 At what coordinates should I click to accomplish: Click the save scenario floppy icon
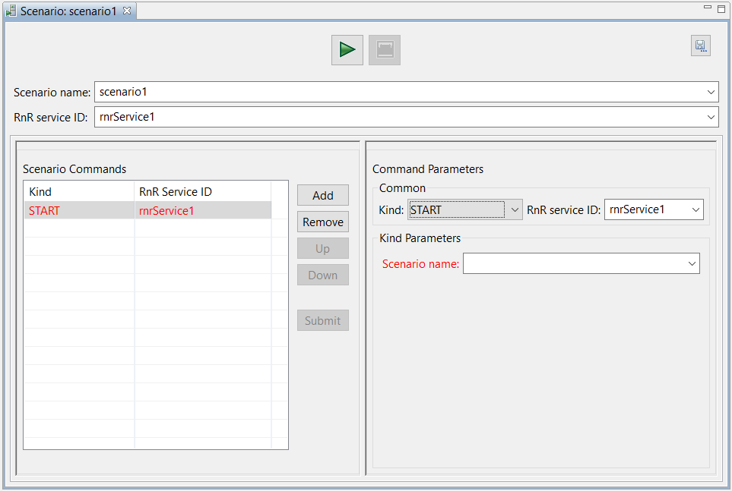coord(700,46)
